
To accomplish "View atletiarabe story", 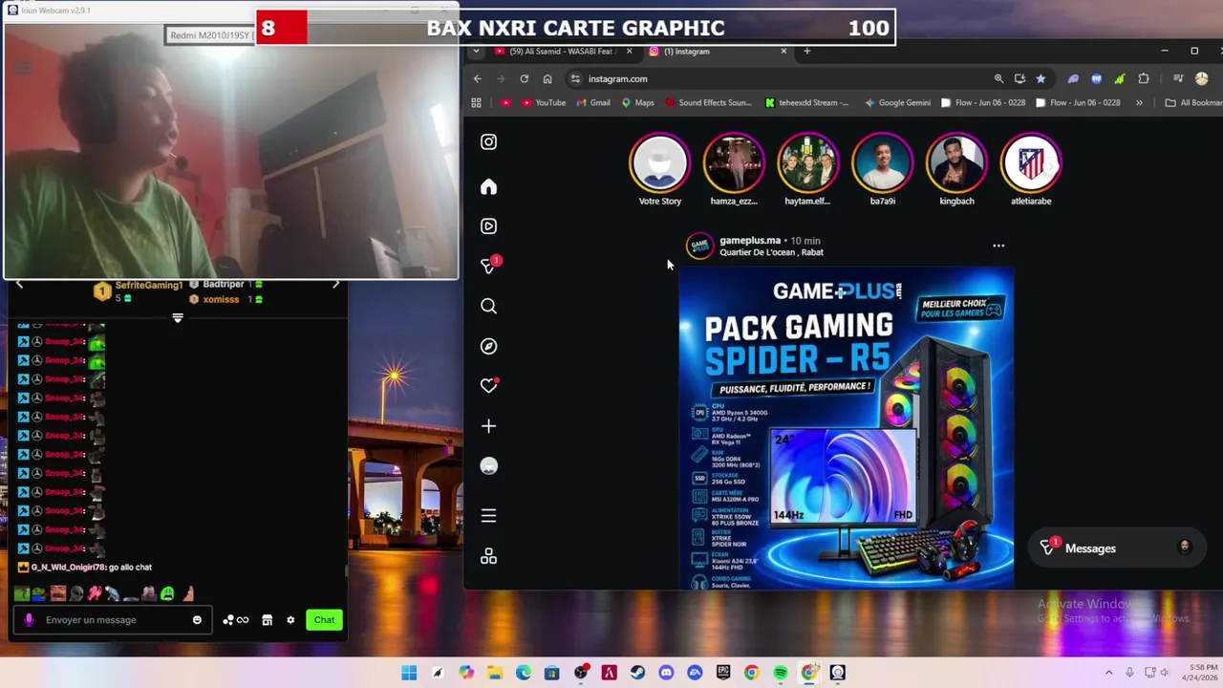I will (1031, 163).
